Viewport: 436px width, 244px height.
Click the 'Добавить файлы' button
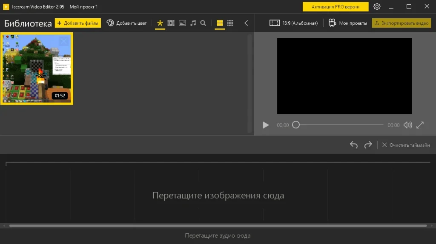[78, 23]
